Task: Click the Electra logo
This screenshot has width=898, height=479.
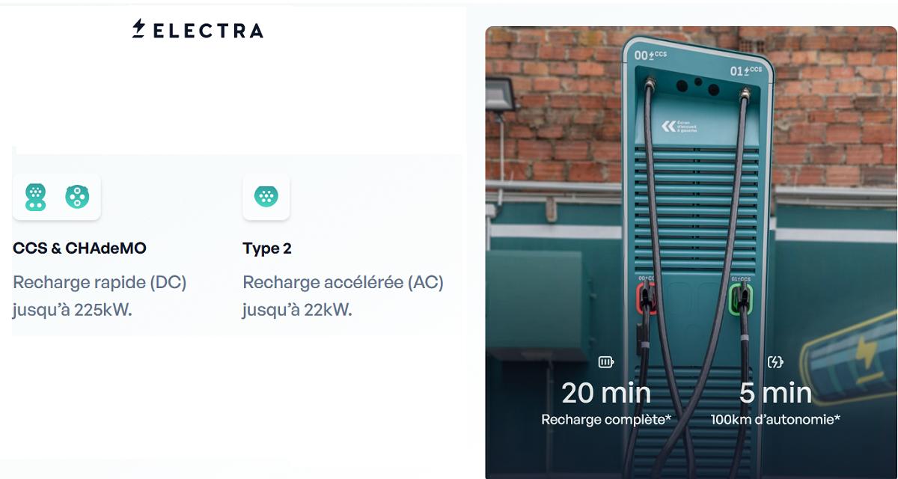Action: (x=198, y=30)
